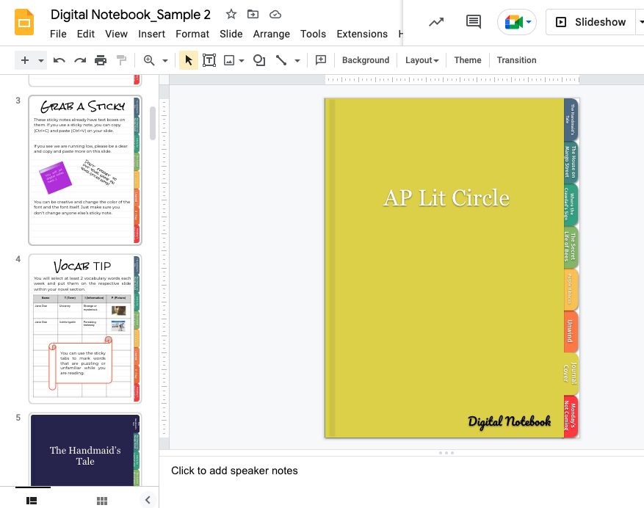This screenshot has width=644, height=508.
Task: Select the line tool
Action: coord(281,60)
